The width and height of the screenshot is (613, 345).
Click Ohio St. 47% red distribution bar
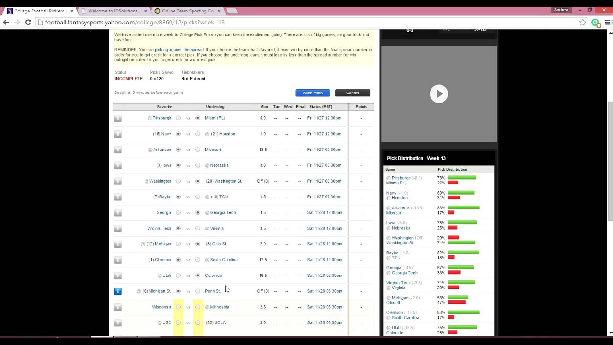[457, 302]
